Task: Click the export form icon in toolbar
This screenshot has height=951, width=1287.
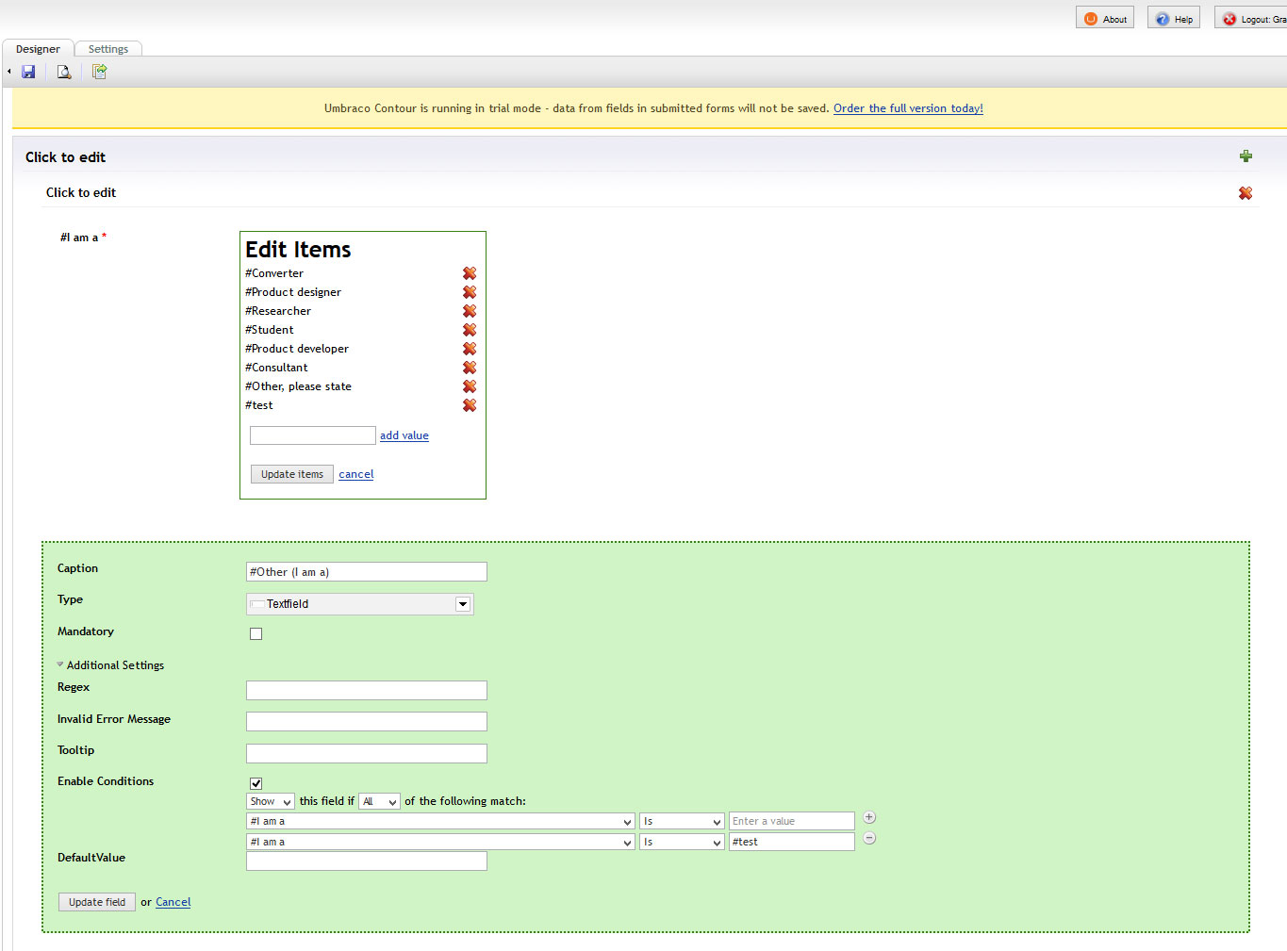Action: point(99,72)
